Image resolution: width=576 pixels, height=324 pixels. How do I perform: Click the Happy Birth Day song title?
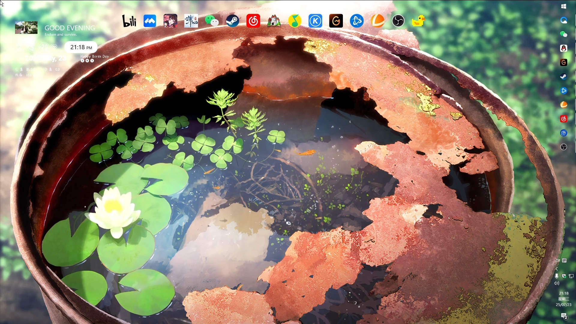tap(94, 56)
